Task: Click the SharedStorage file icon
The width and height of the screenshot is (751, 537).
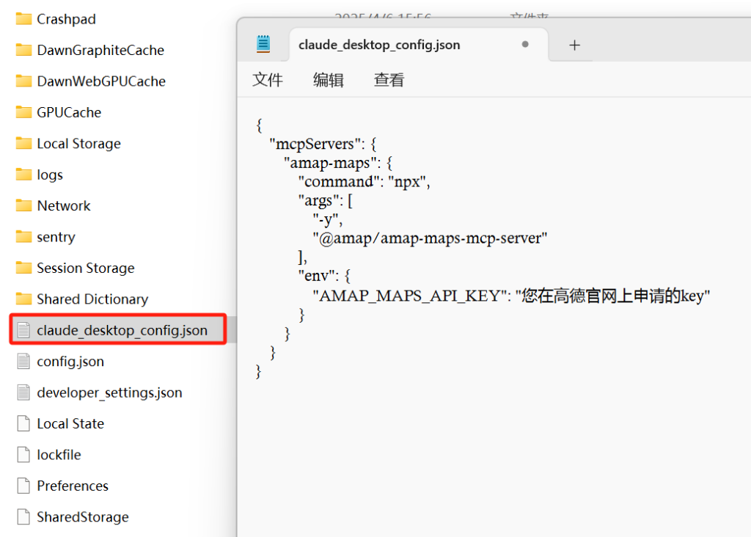Action: (x=23, y=517)
